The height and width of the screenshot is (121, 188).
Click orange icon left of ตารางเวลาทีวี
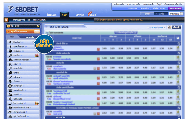click(6, 20)
